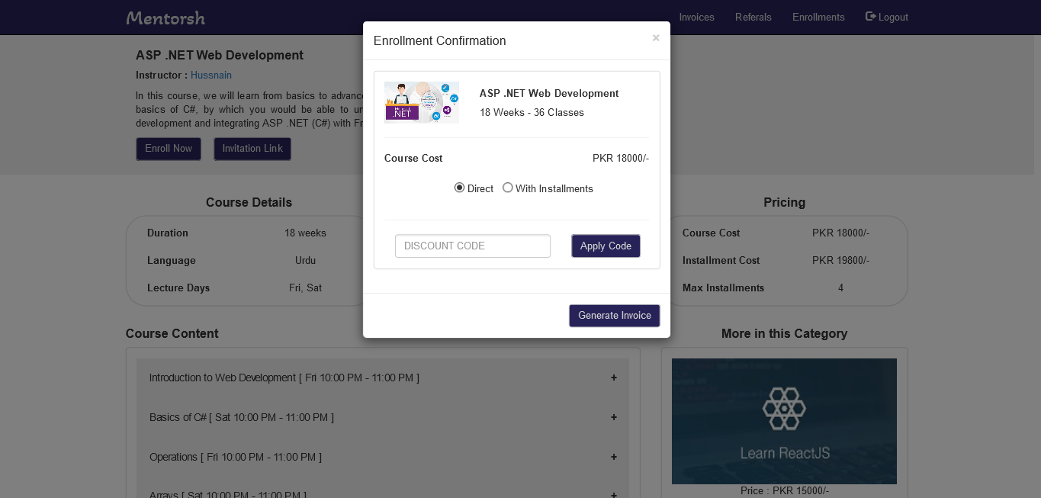Click the ASP .NET course thumbnail

coord(422,102)
